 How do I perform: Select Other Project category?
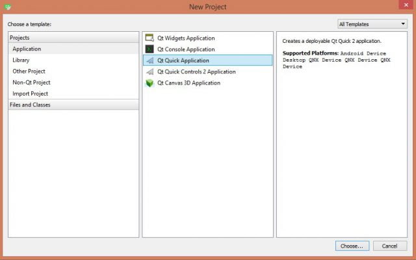(x=30, y=71)
